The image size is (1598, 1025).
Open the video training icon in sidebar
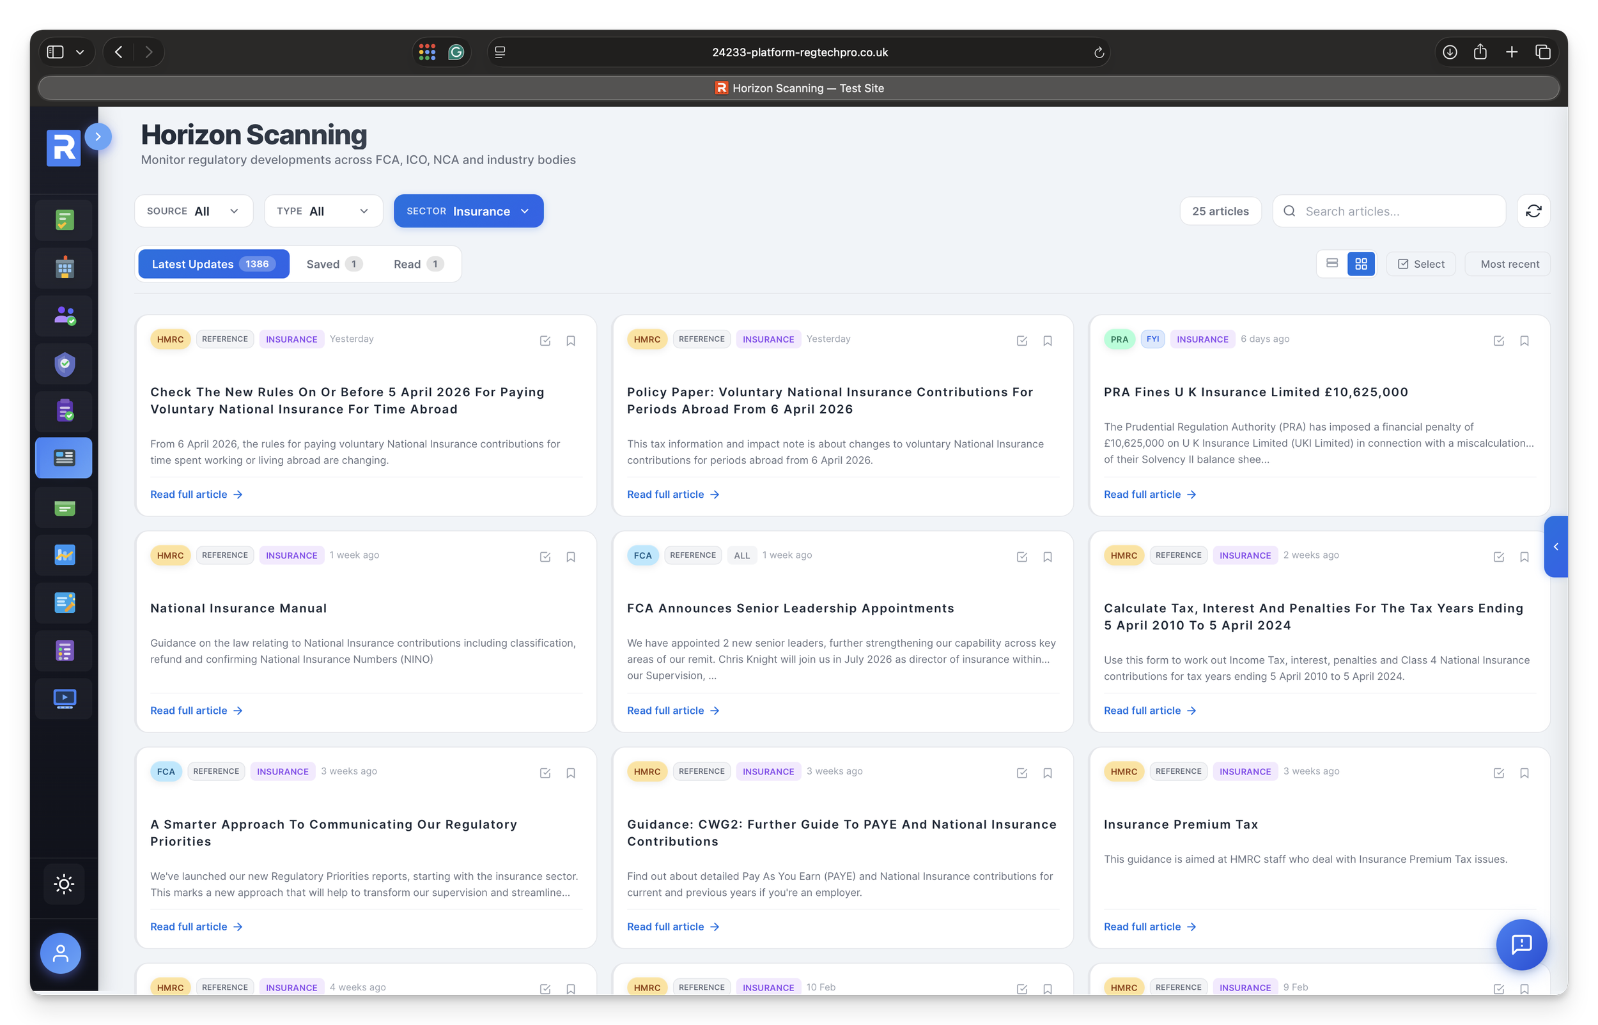pyautogui.click(x=63, y=698)
